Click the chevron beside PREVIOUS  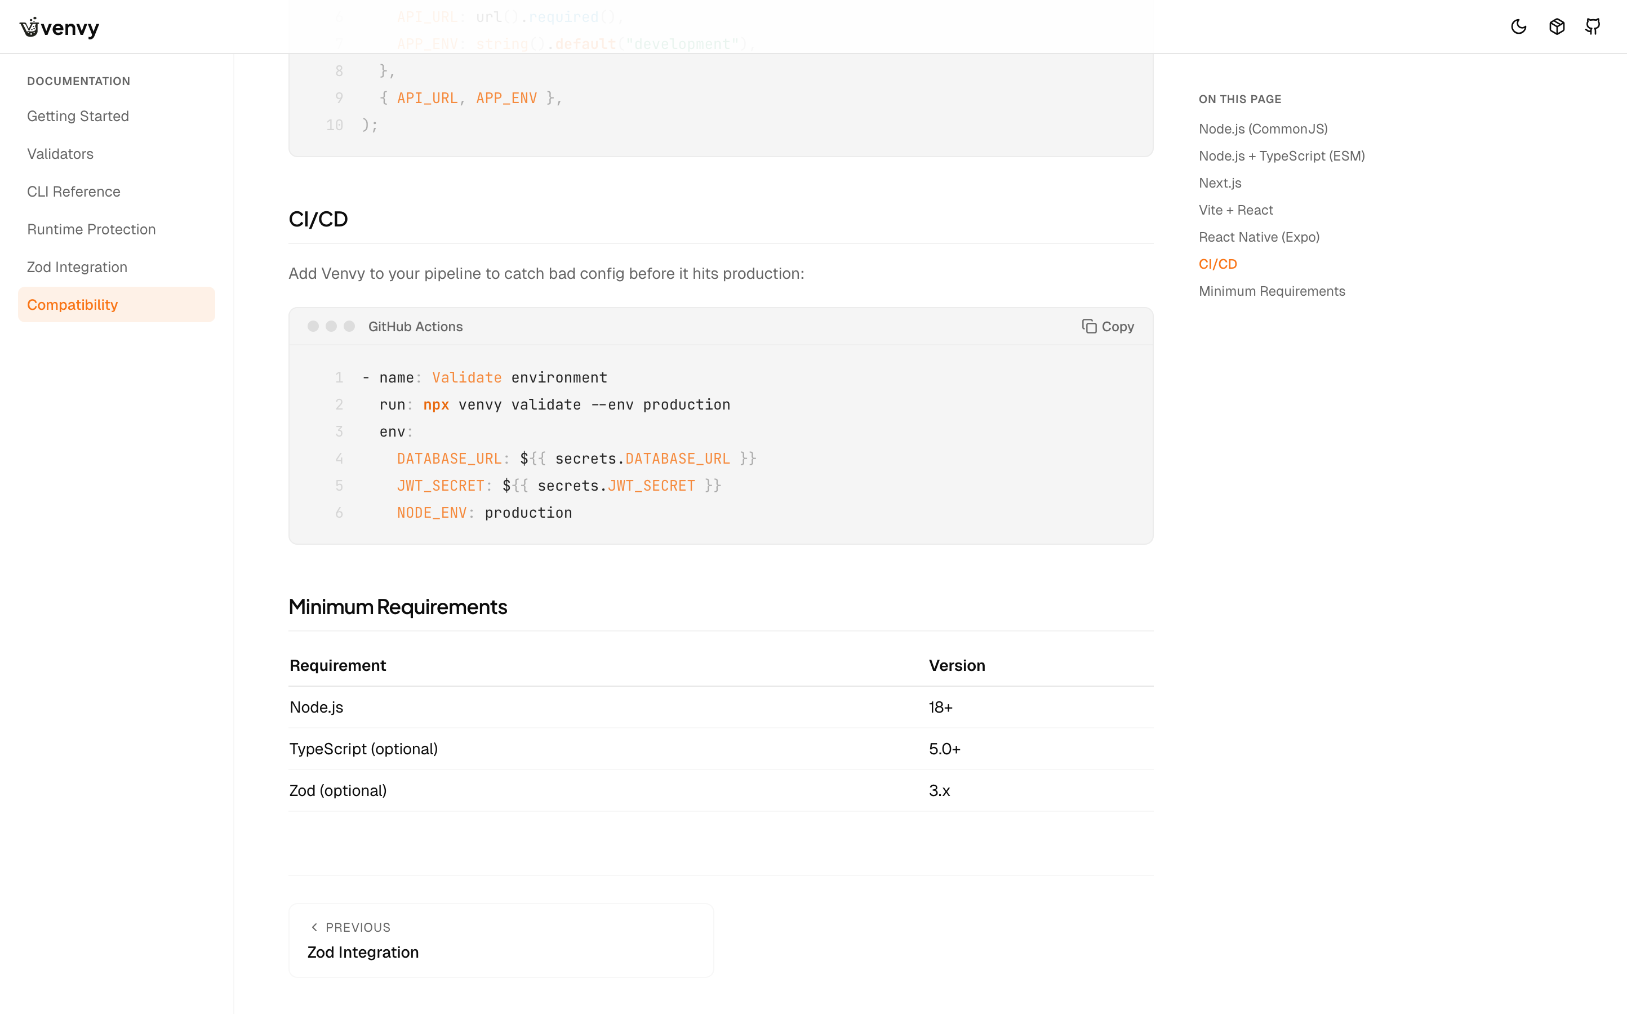(x=314, y=927)
